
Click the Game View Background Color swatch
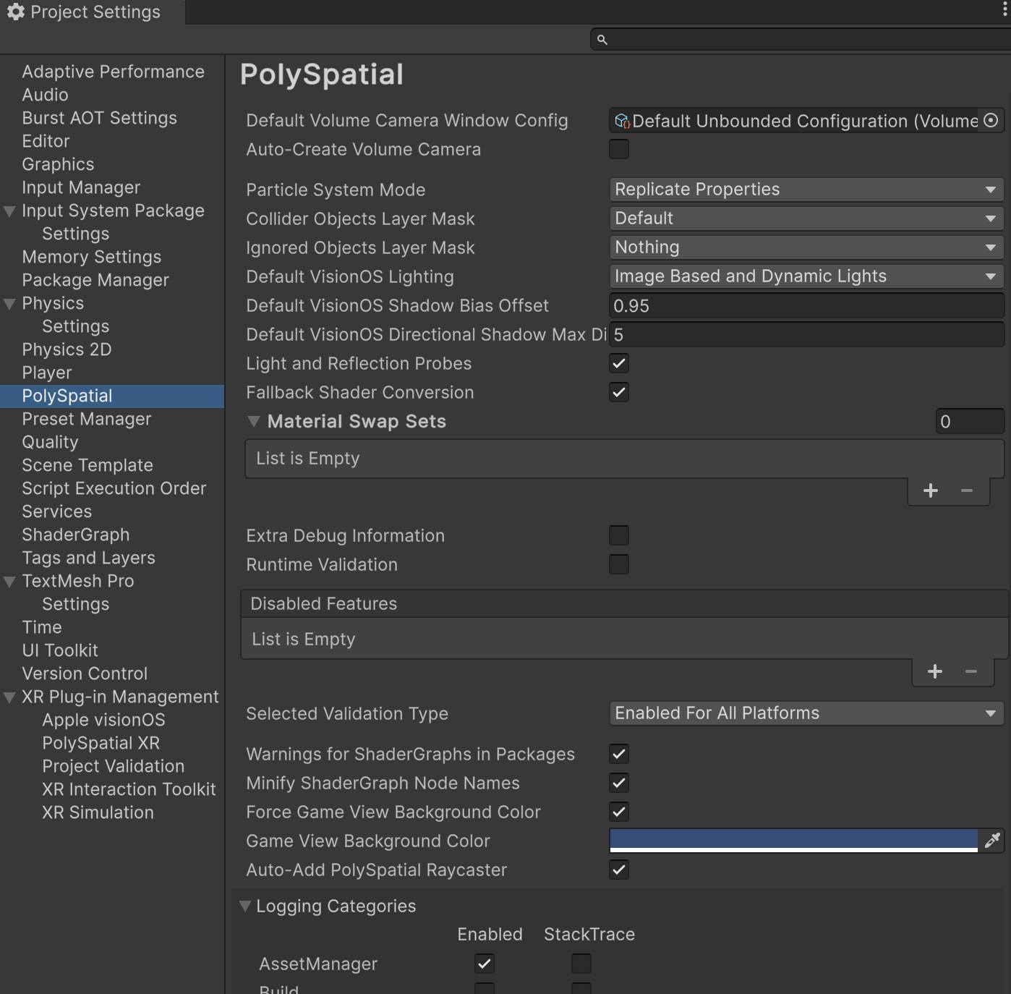(x=792, y=841)
